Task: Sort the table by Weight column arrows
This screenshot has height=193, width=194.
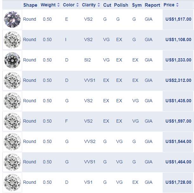Action: click(x=58, y=5)
